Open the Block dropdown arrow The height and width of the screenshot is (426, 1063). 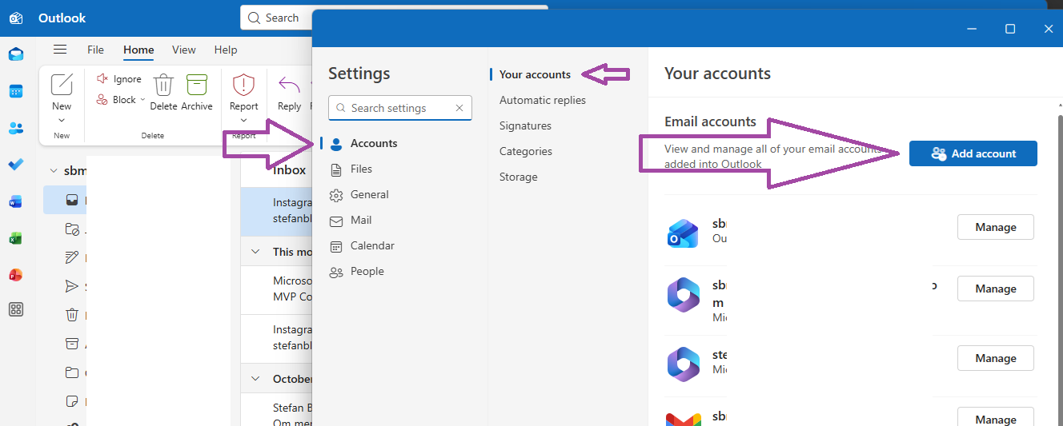(142, 100)
